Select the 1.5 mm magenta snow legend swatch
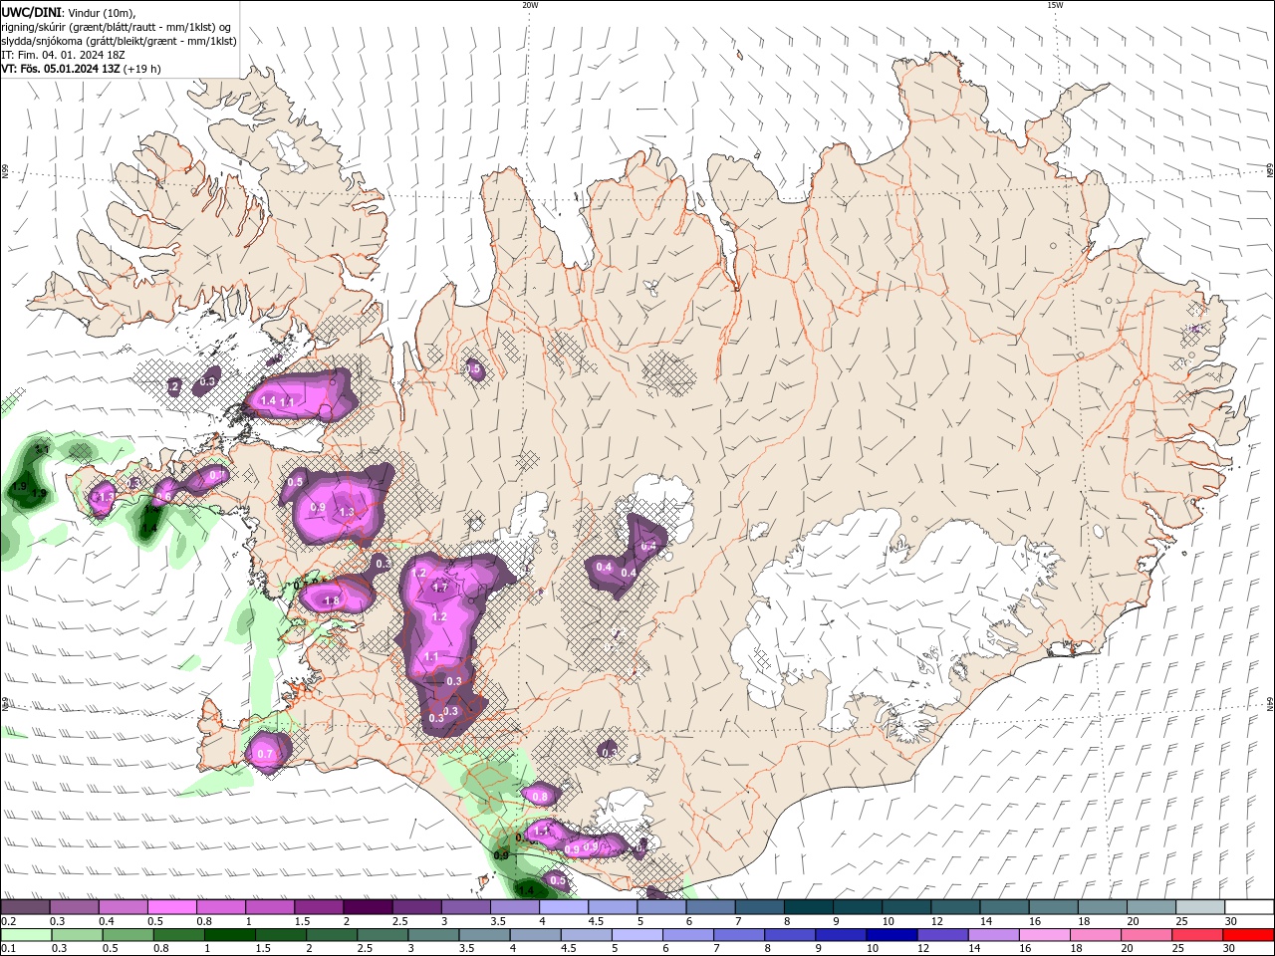Screen dimensions: 1275x956 [319, 907]
